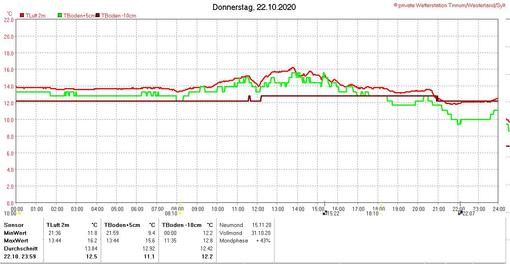Click the red TLuft 2m legend swatch
This screenshot has height=264, width=510.
point(22,16)
